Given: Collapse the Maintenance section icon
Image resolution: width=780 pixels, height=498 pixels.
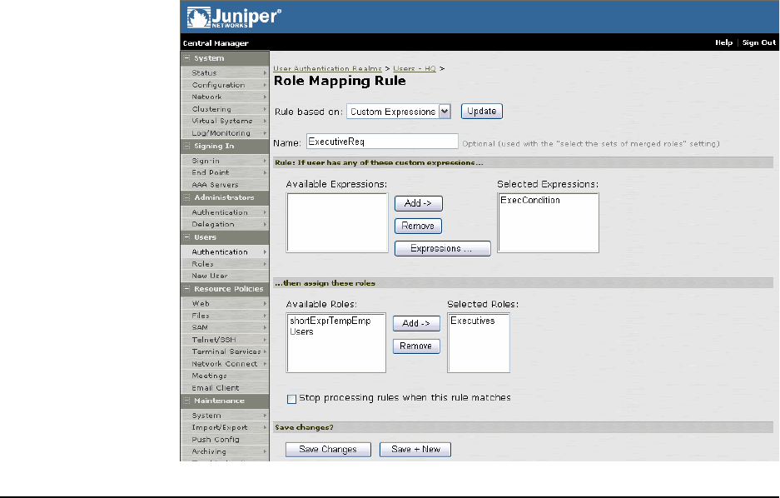Looking at the screenshot, I should [187, 401].
